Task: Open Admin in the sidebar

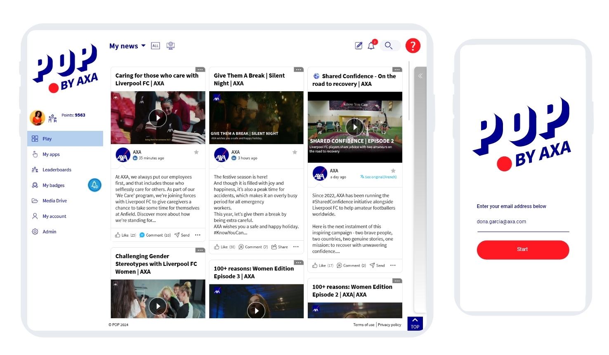Action: click(65, 232)
